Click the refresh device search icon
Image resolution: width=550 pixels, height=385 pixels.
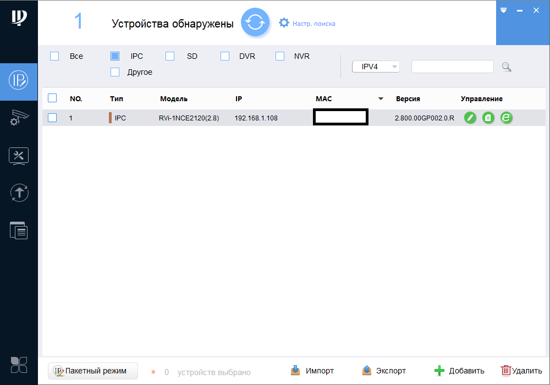point(255,23)
